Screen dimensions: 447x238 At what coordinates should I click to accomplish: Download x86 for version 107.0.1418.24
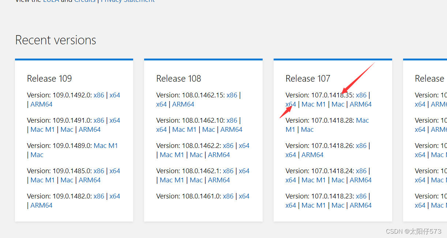tap(361, 171)
